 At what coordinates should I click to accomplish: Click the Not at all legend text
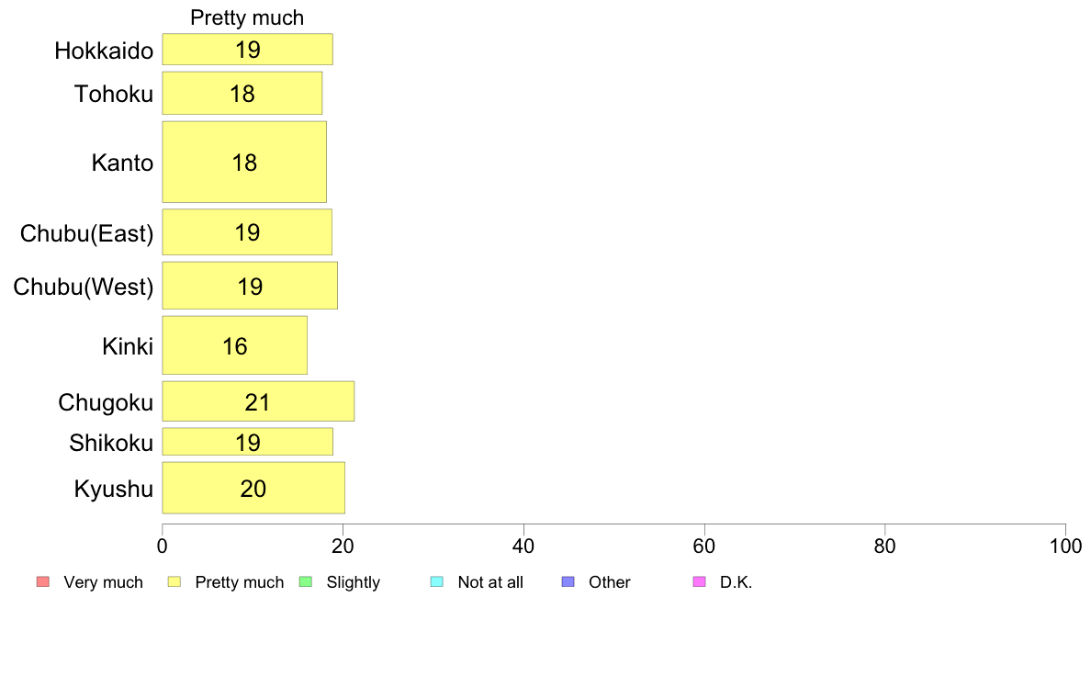(490, 582)
